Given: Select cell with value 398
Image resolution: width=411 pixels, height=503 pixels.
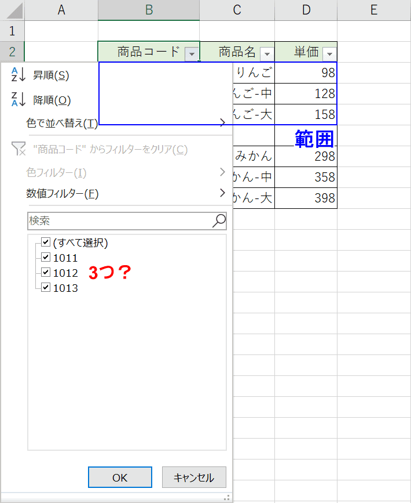Looking at the screenshot, I should [x=306, y=198].
